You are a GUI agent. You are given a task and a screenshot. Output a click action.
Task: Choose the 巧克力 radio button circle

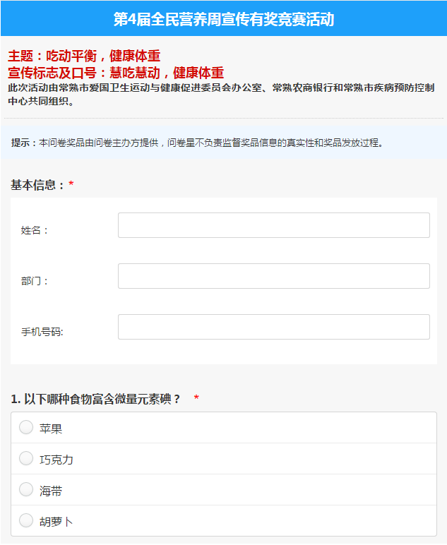click(x=26, y=458)
